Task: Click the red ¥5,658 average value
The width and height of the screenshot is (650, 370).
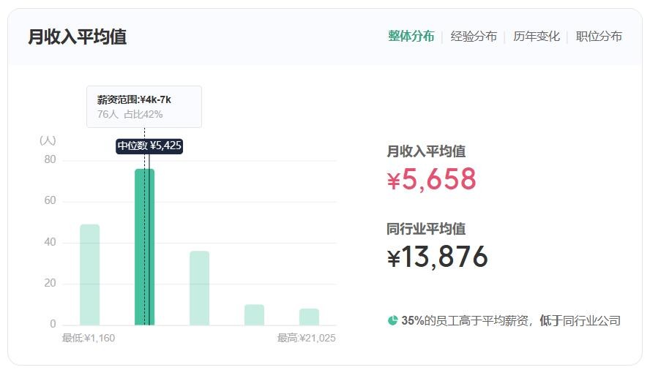Action: [x=431, y=179]
